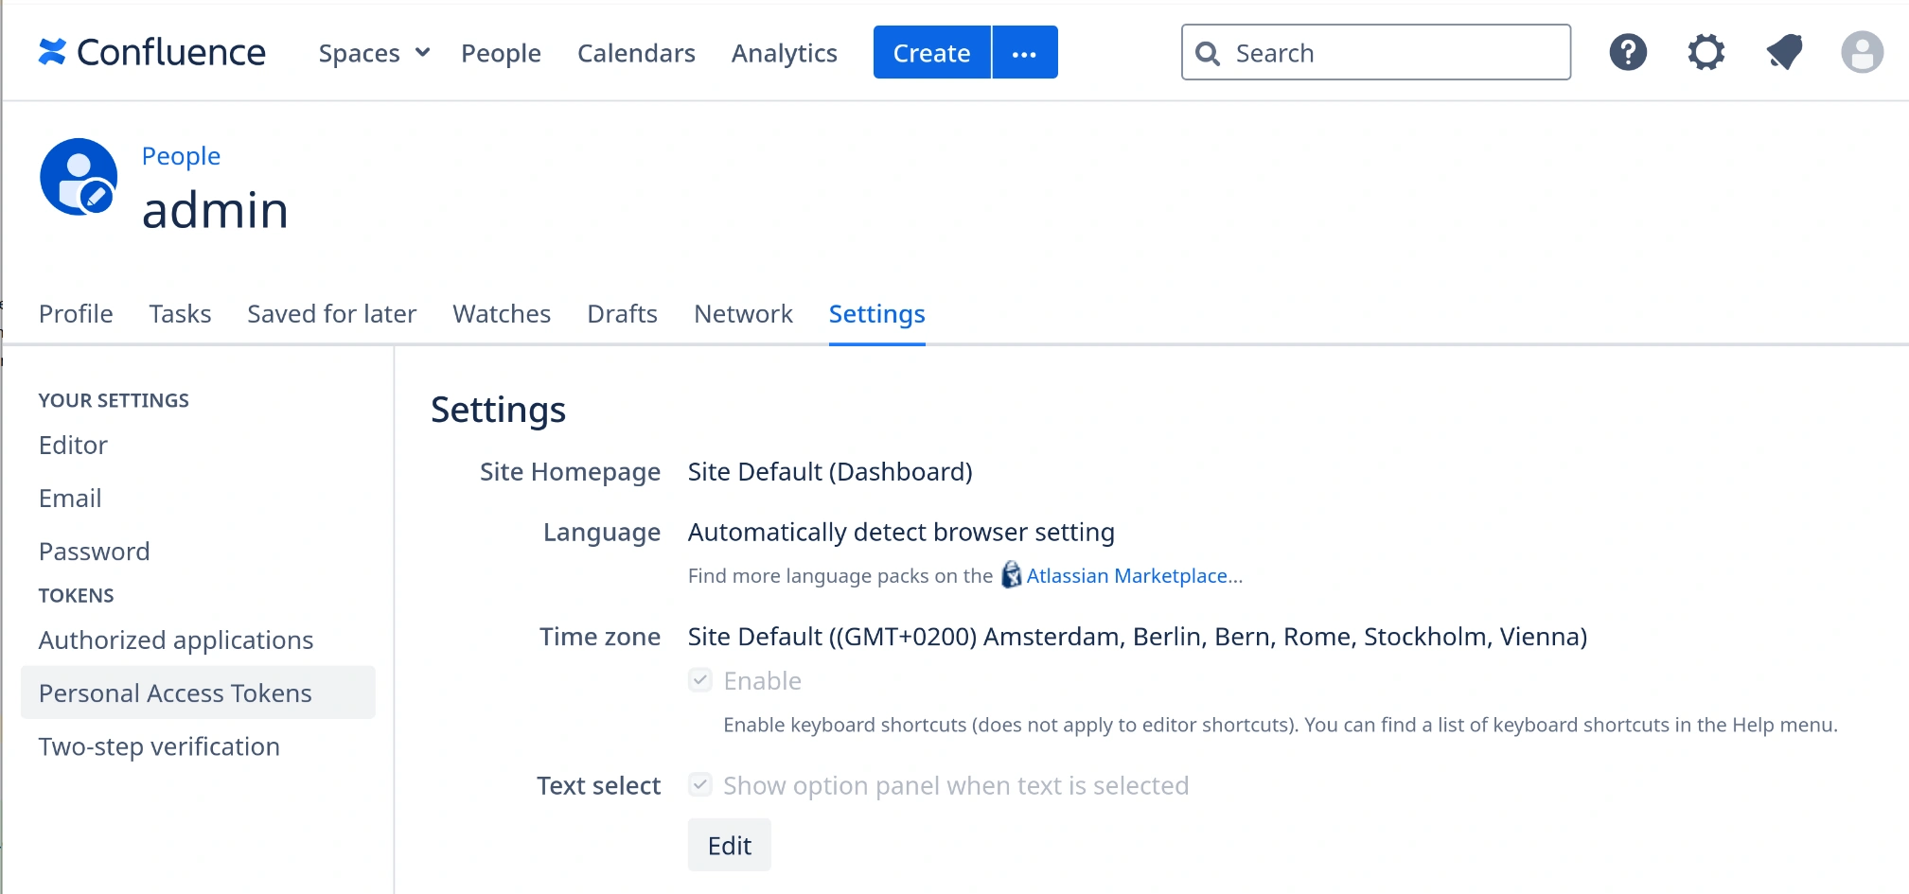
Task: Click in the Search input field
Action: [x=1391, y=53]
